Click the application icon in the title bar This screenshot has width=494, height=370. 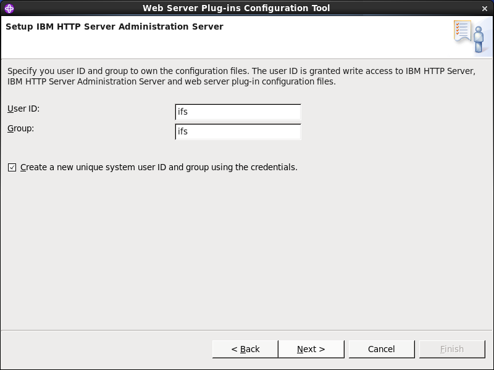[9, 9]
